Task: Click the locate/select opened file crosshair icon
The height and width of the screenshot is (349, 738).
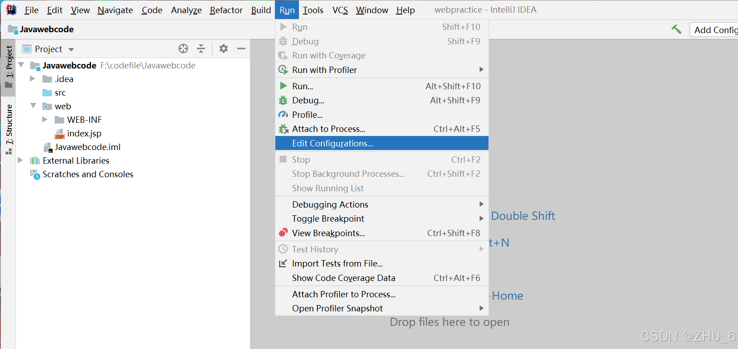Action: pos(183,48)
